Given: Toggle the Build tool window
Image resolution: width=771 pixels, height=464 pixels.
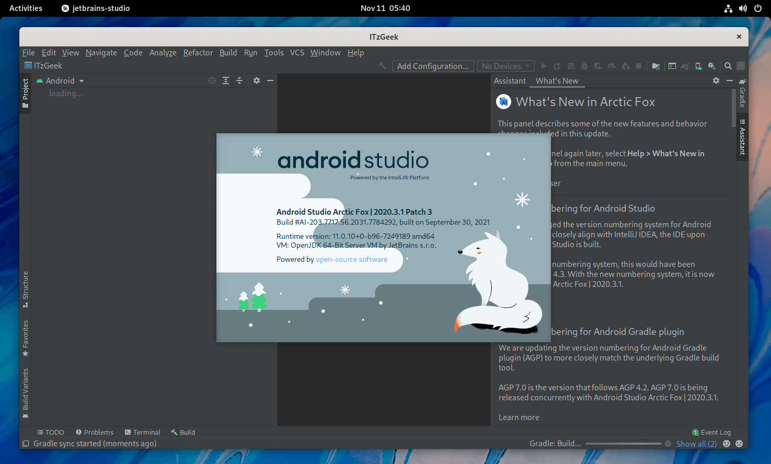Looking at the screenshot, I should [x=183, y=432].
